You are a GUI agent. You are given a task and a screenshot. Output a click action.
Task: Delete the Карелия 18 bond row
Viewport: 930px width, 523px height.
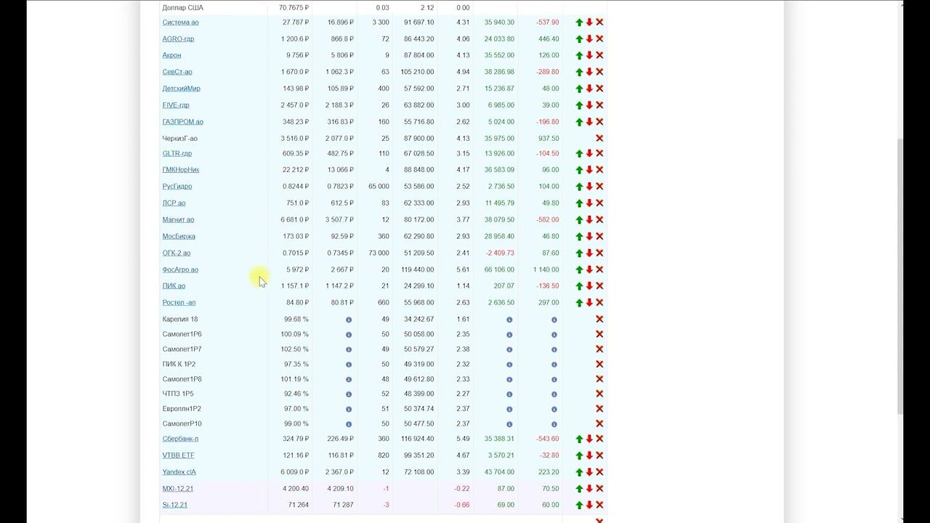[x=599, y=319]
